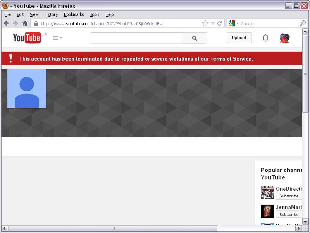
Task: Subscribe to the OneDirection channel
Action: (x=289, y=196)
